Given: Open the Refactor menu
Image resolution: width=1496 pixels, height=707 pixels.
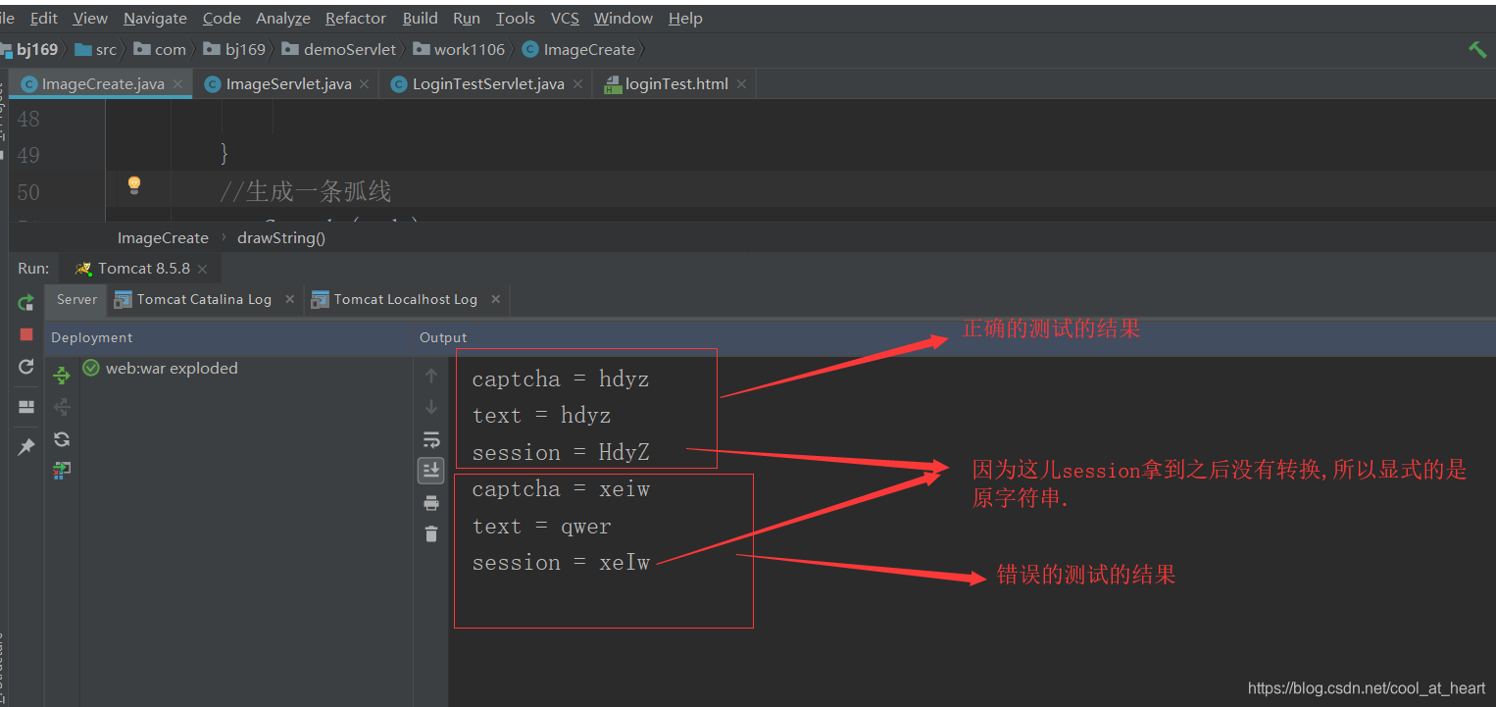Looking at the screenshot, I should [356, 19].
